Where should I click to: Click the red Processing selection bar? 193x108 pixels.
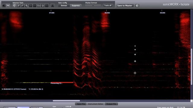tap(62, 82)
